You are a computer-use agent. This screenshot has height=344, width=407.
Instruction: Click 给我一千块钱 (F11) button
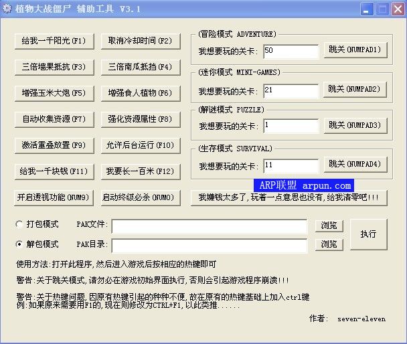pos(54,171)
